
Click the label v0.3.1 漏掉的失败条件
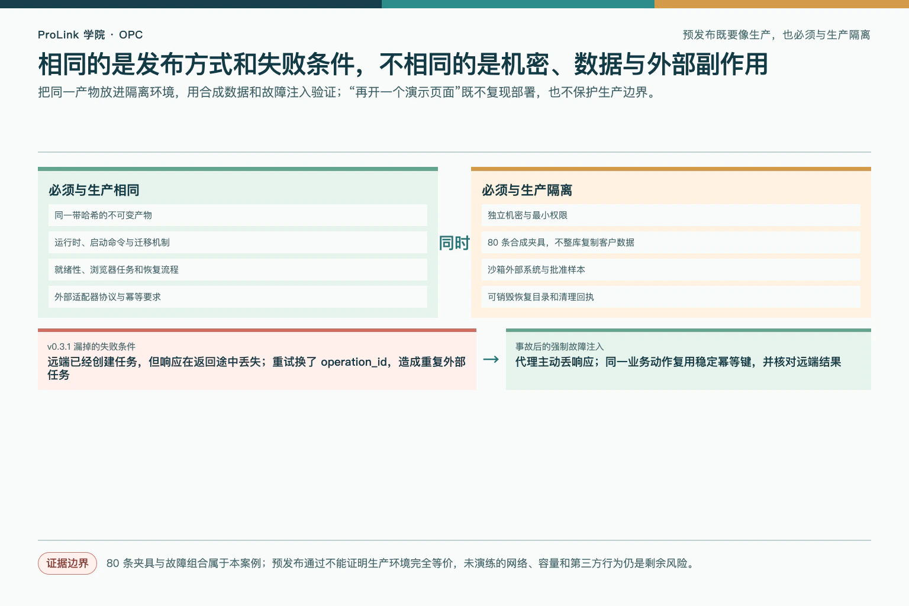[91, 347]
